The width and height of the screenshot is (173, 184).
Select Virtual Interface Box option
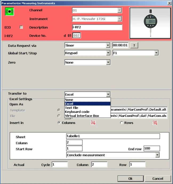tap(82, 116)
